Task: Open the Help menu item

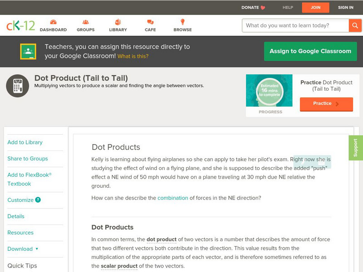Action: click(288, 8)
